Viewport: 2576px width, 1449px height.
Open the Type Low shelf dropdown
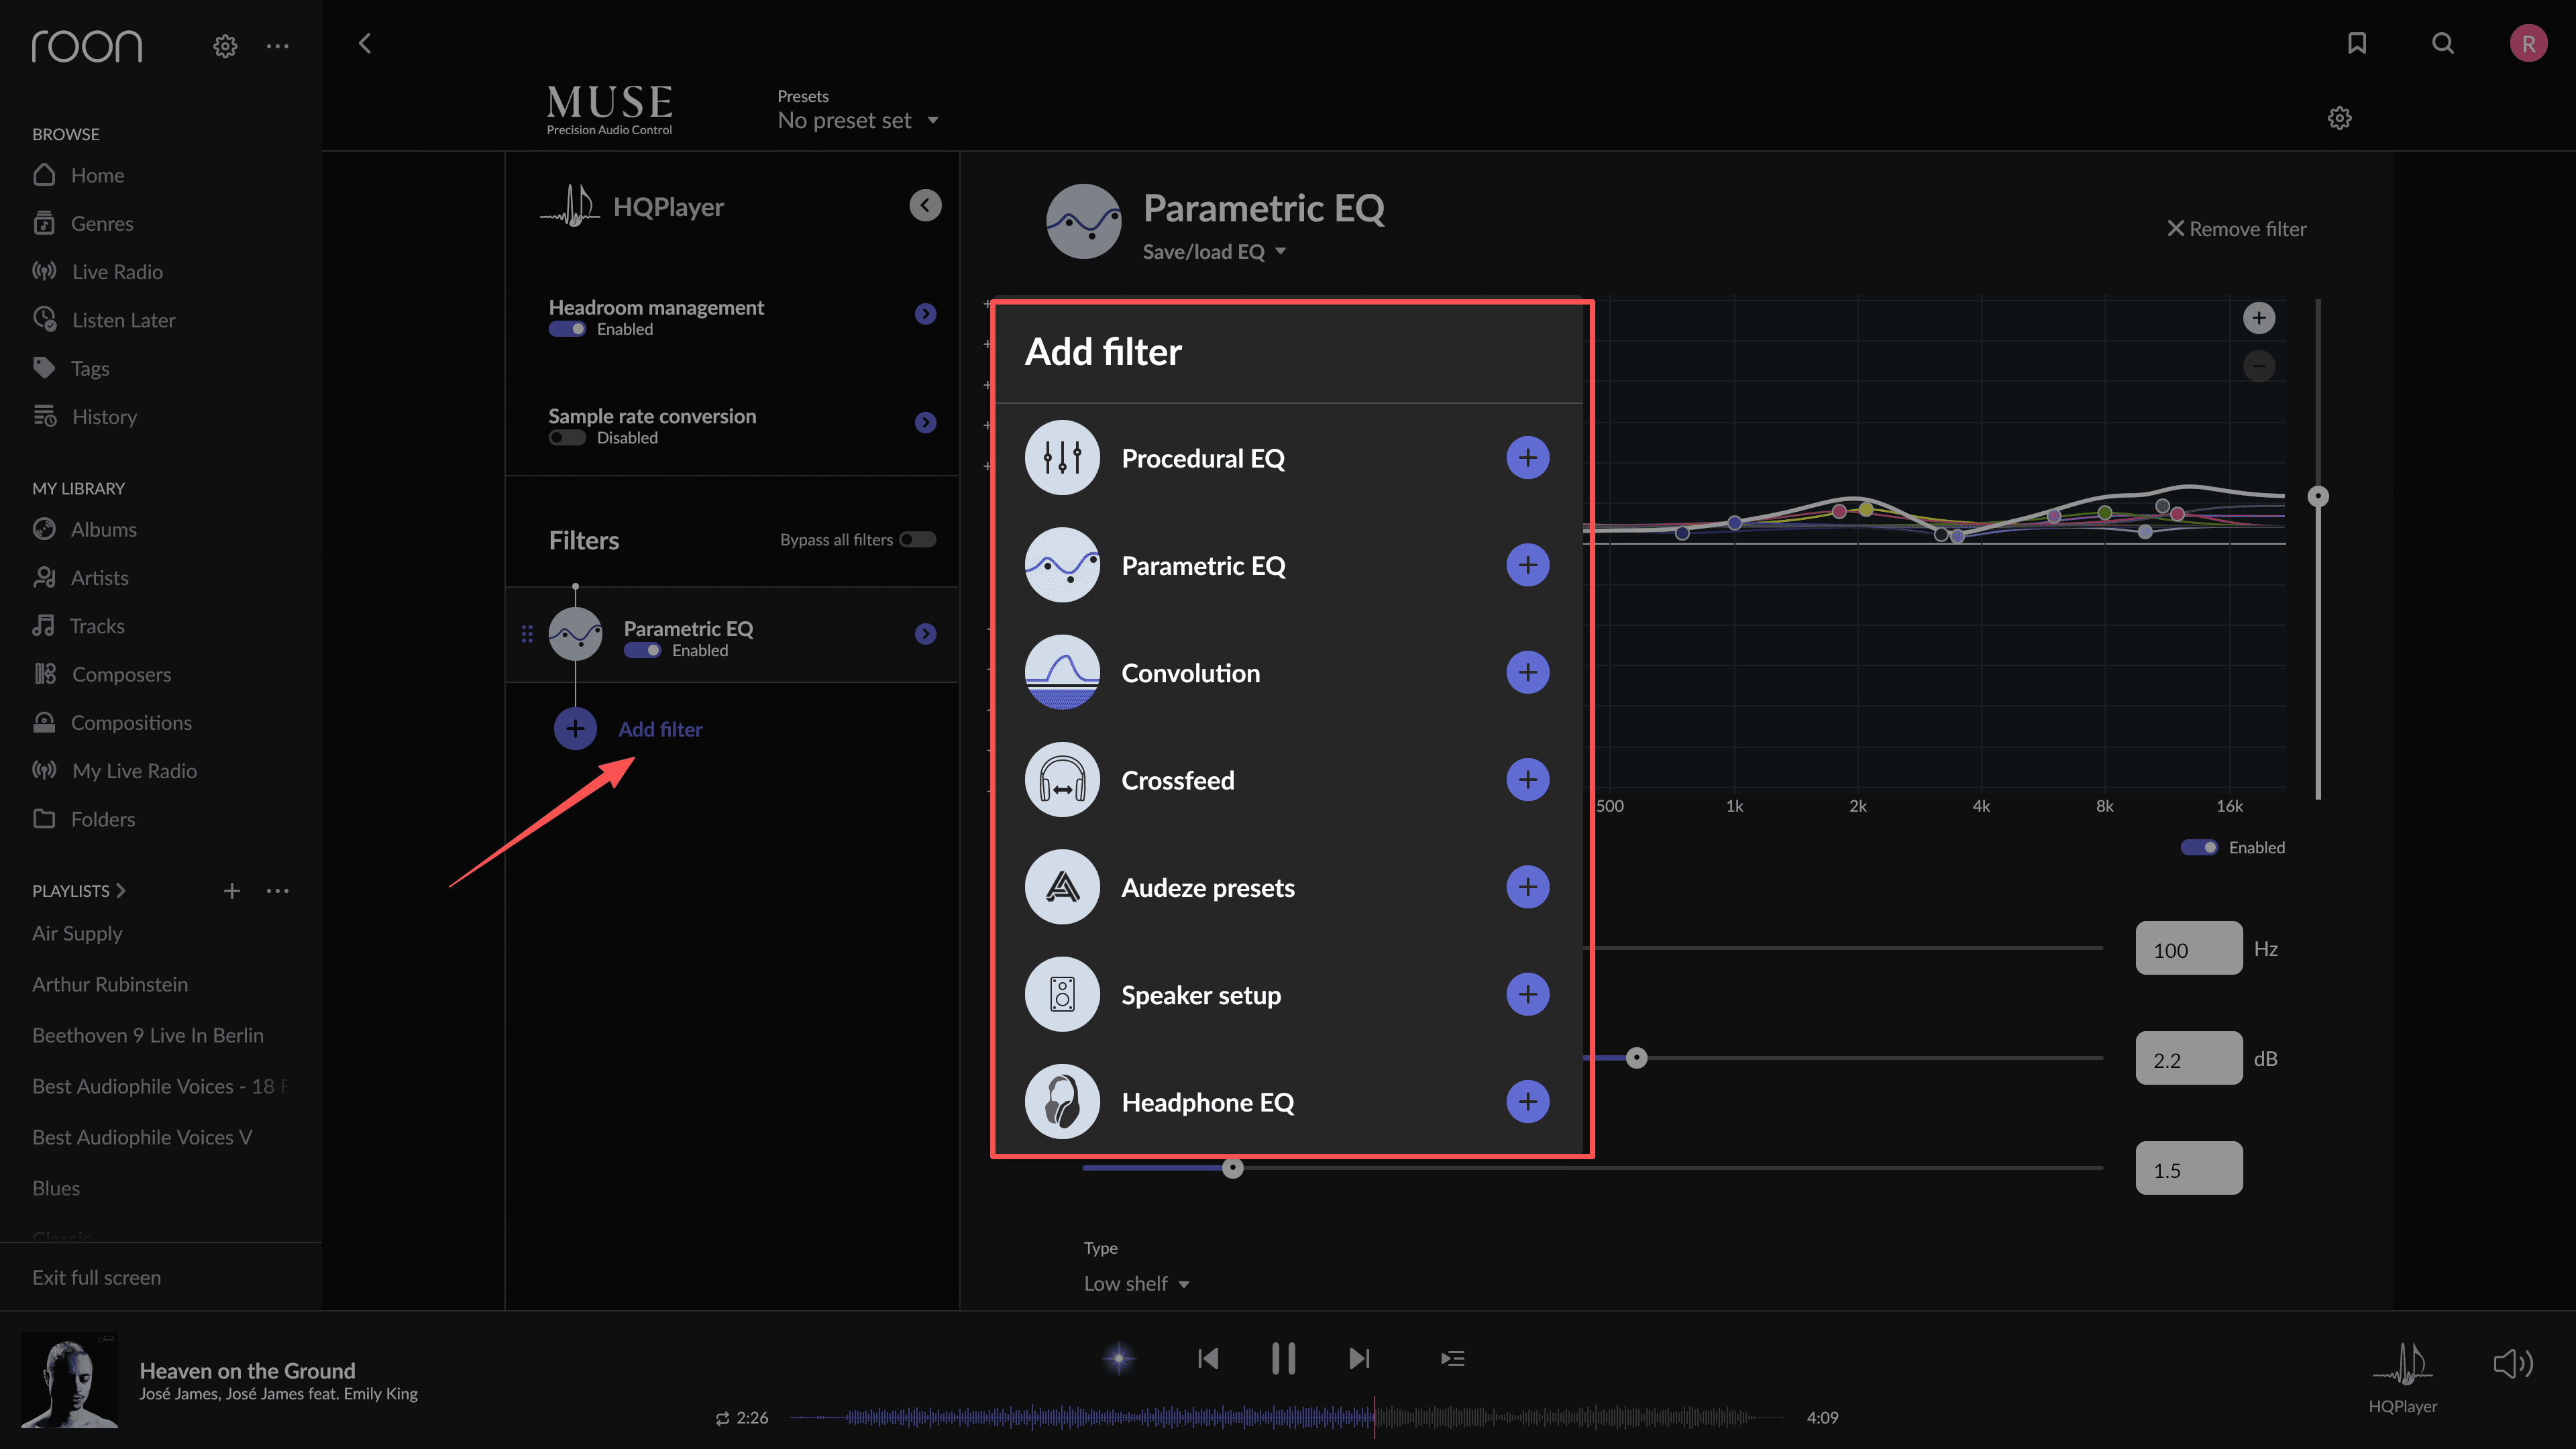pyautogui.click(x=1137, y=1284)
